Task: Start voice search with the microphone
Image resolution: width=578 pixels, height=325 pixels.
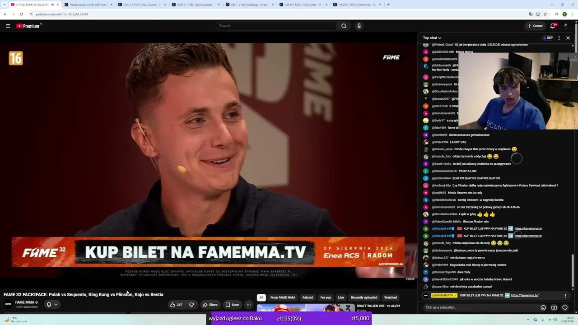Action: [359, 26]
